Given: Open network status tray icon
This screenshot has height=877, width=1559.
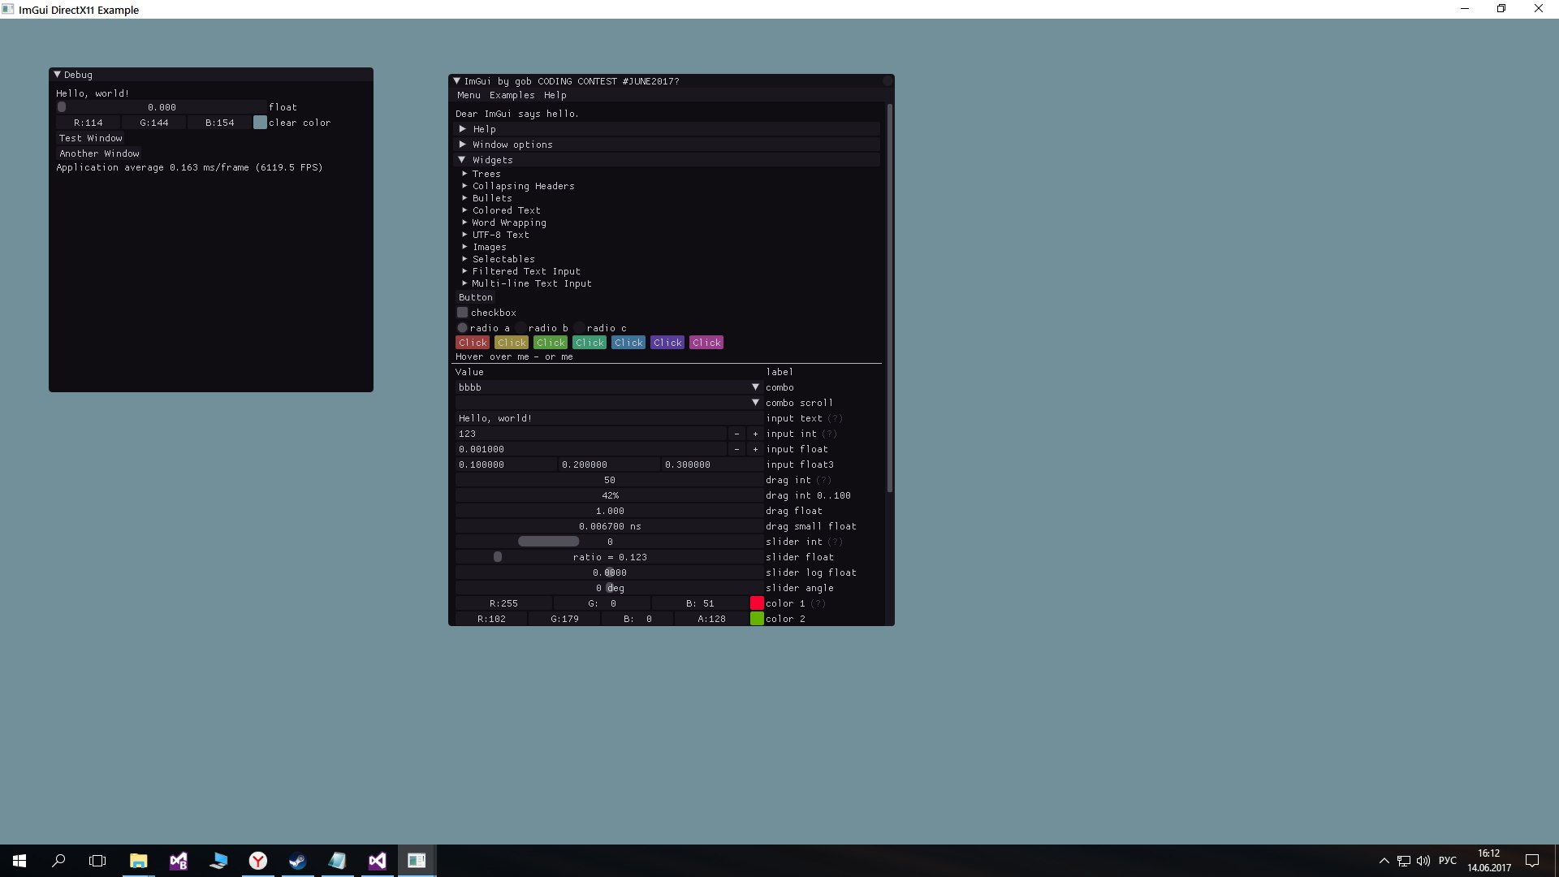Looking at the screenshot, I should point(1404,861).
